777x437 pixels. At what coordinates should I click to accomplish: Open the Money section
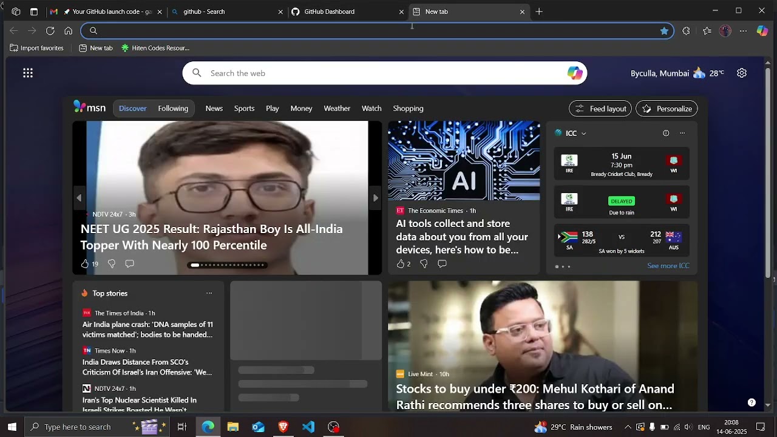[x=301, y=108]
